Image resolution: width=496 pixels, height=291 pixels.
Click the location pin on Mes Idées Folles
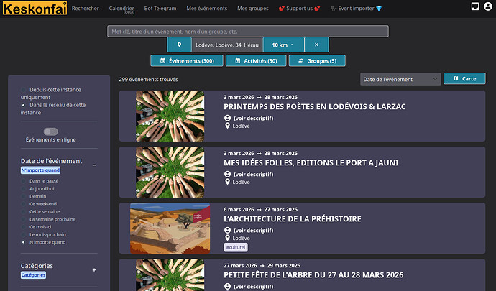(x=227, y=182)
